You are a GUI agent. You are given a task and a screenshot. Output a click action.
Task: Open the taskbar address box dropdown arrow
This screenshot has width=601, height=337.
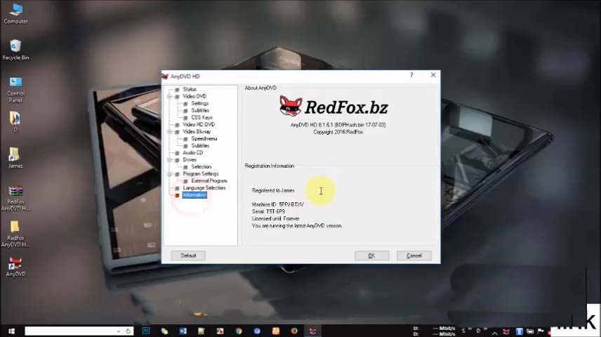pyautogui.click(x=119, y=331)
